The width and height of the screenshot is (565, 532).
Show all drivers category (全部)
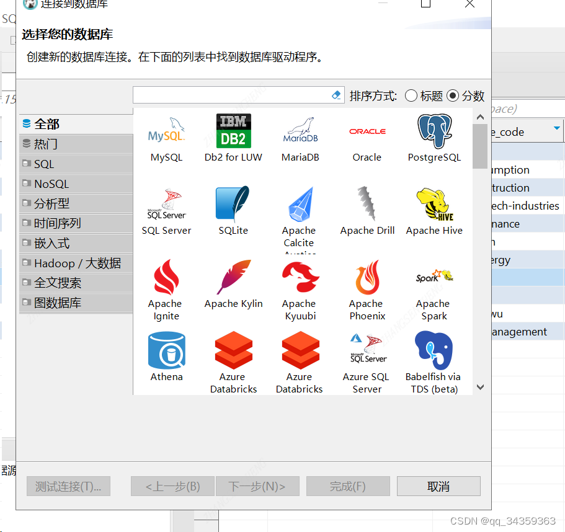76,124
